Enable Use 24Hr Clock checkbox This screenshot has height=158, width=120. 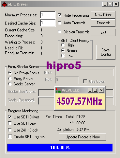[10, 130]
